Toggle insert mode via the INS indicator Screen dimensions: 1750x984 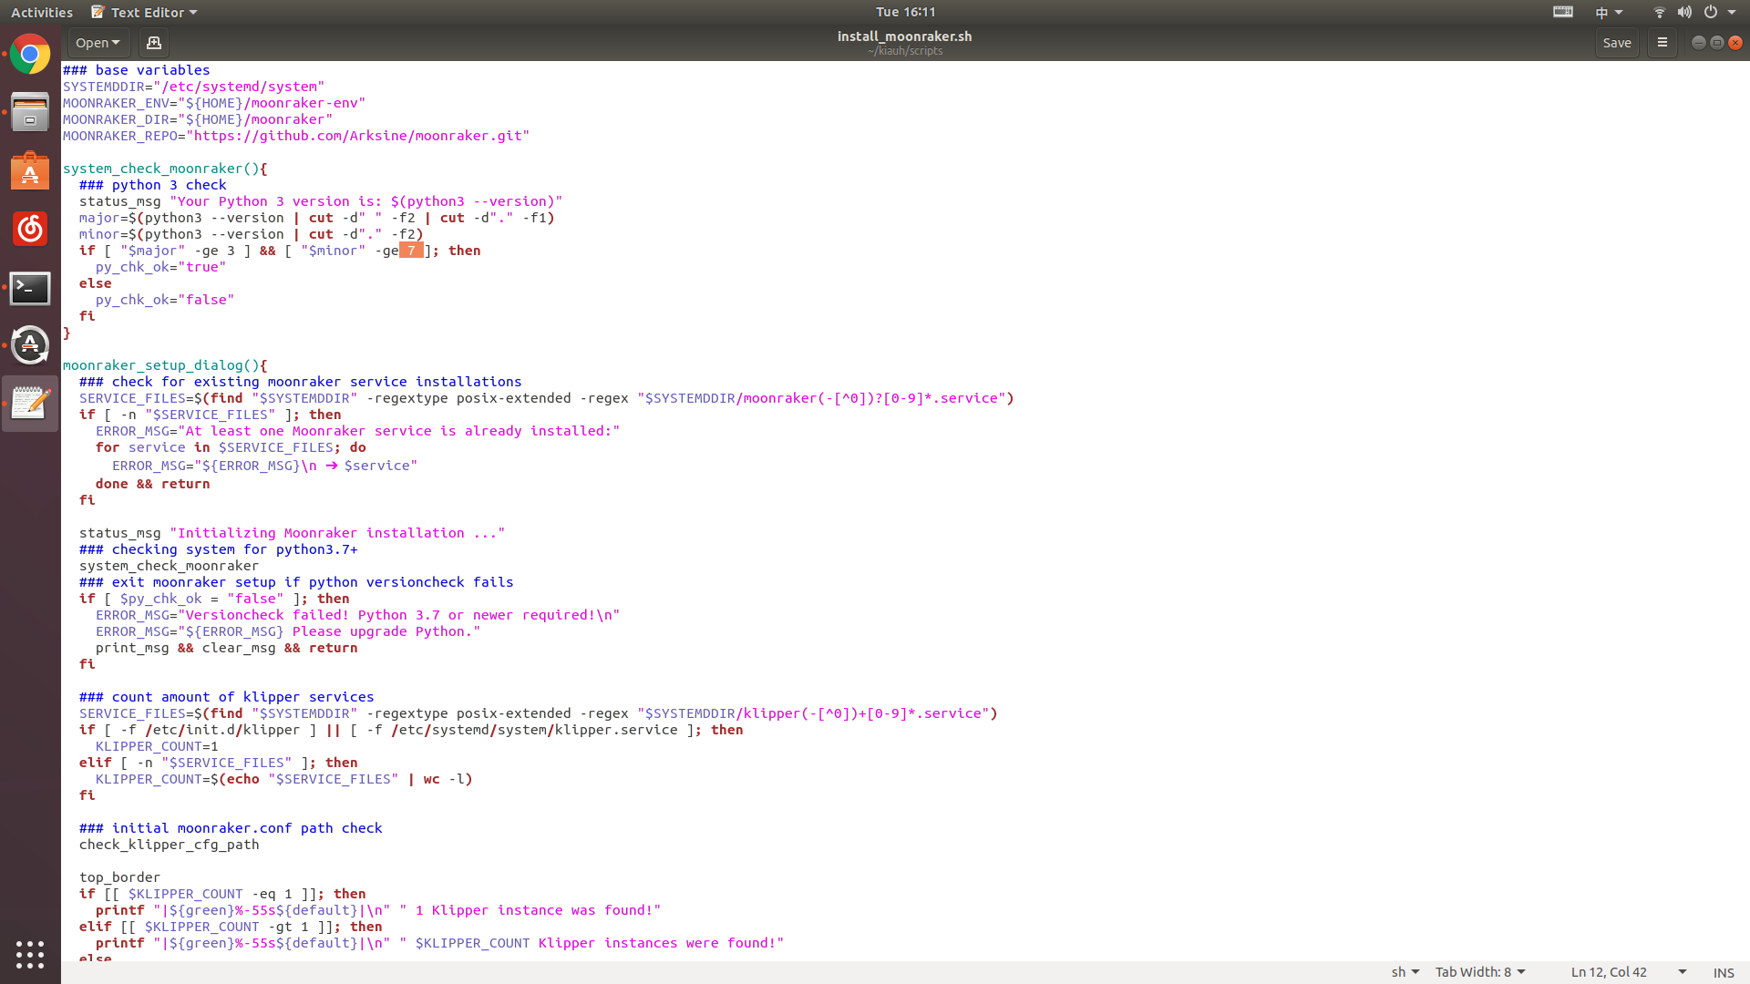(1723, 972)
